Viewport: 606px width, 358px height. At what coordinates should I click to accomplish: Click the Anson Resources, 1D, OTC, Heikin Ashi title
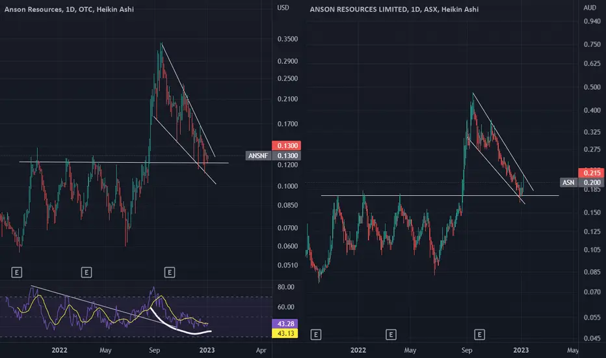pos(69,9)
